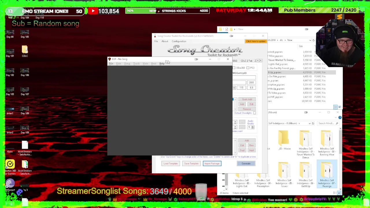Open the Day 107 desktop icon
The height and width of the screenshot is (208, 370).
tap(25, 90)
